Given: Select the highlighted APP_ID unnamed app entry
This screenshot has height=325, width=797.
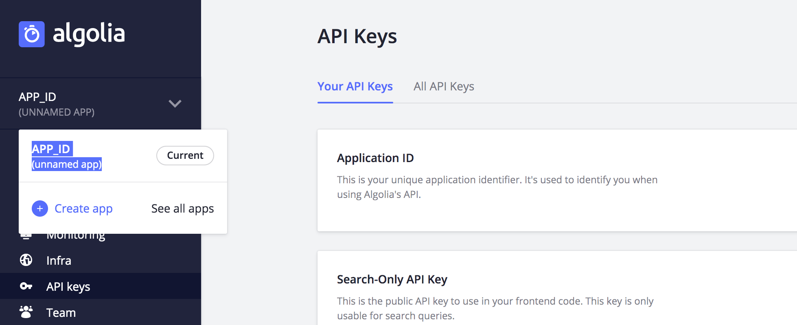Looking at the screenshot, I should pyautogui.click(x=67, y=156).
